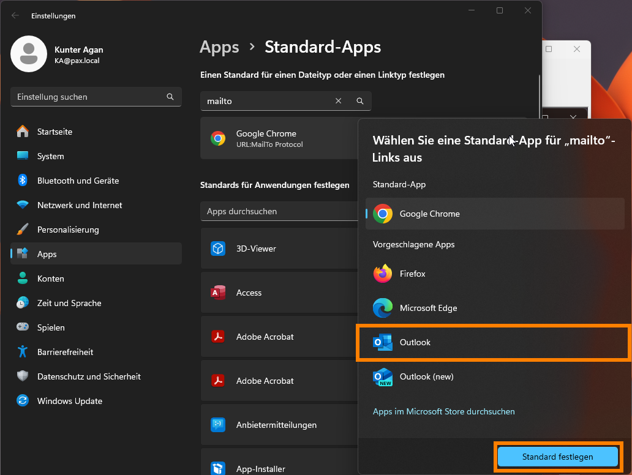Clear the mailto search text
The width and height of the screenshot is (632, 475).
[338, 101]
